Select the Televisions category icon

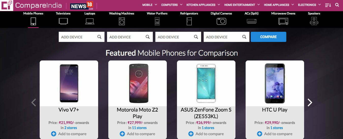[63, 21]
